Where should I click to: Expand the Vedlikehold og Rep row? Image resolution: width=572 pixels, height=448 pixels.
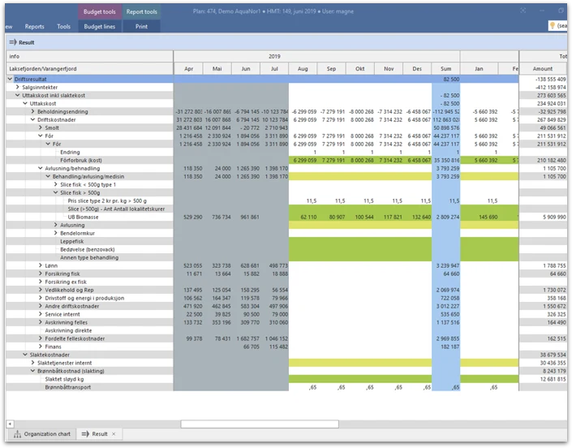click(x=41, y=290)
